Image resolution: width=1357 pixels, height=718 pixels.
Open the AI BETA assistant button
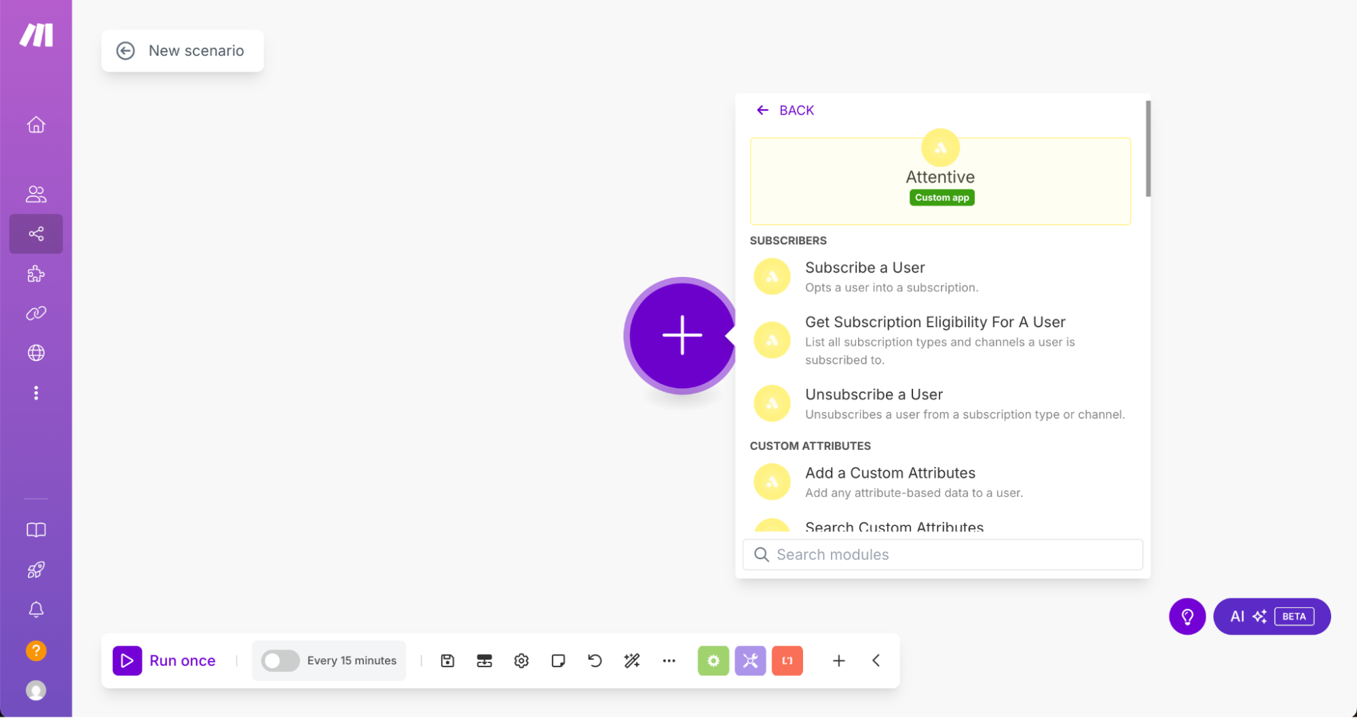[1271, 617]
